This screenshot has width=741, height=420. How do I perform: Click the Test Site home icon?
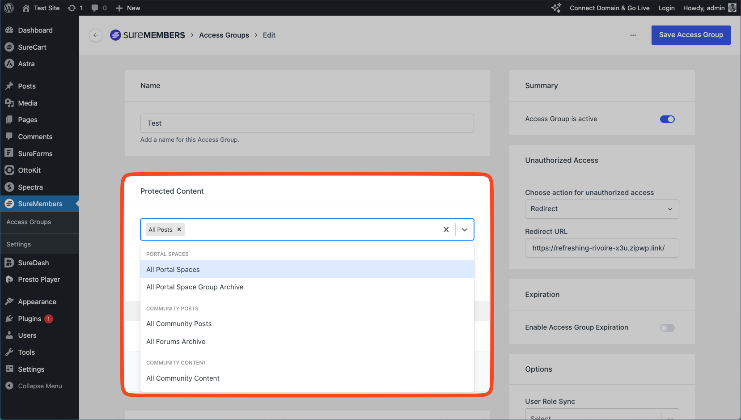click(x=26, y=8)
